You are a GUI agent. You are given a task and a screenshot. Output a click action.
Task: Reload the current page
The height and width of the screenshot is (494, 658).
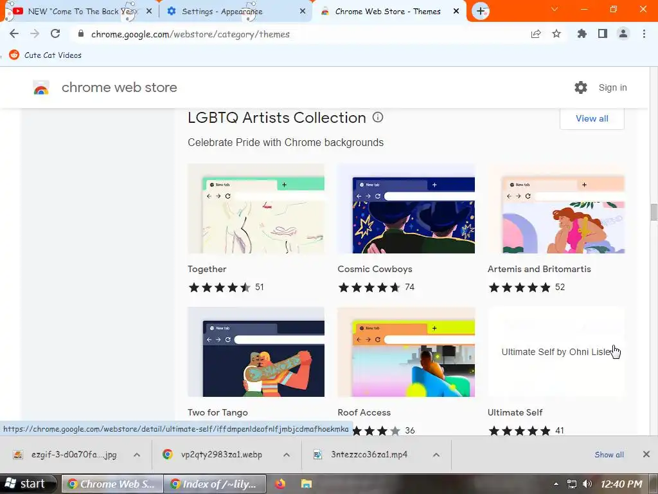pyautogui.click(x=55, y=33)
